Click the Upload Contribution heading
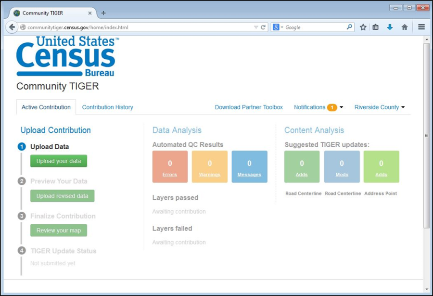 55,130
